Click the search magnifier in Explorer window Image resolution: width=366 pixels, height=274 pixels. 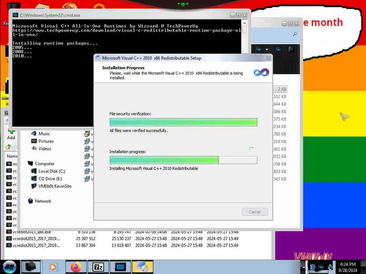tap(295, 34)
